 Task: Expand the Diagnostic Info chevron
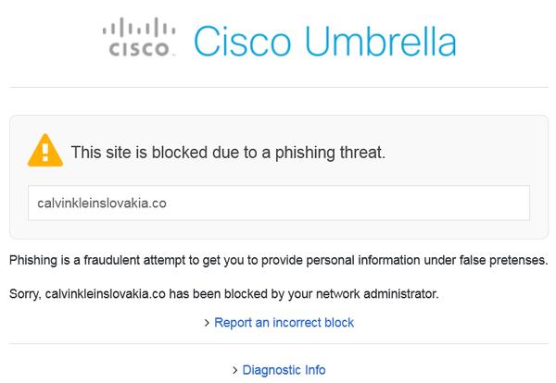tap(235, 371)
